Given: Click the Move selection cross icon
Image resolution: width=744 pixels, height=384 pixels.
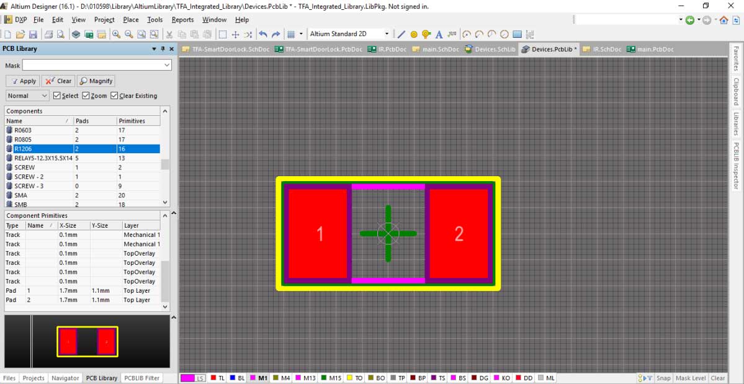Looking at the screenshot, I should (x=235, y=35).
